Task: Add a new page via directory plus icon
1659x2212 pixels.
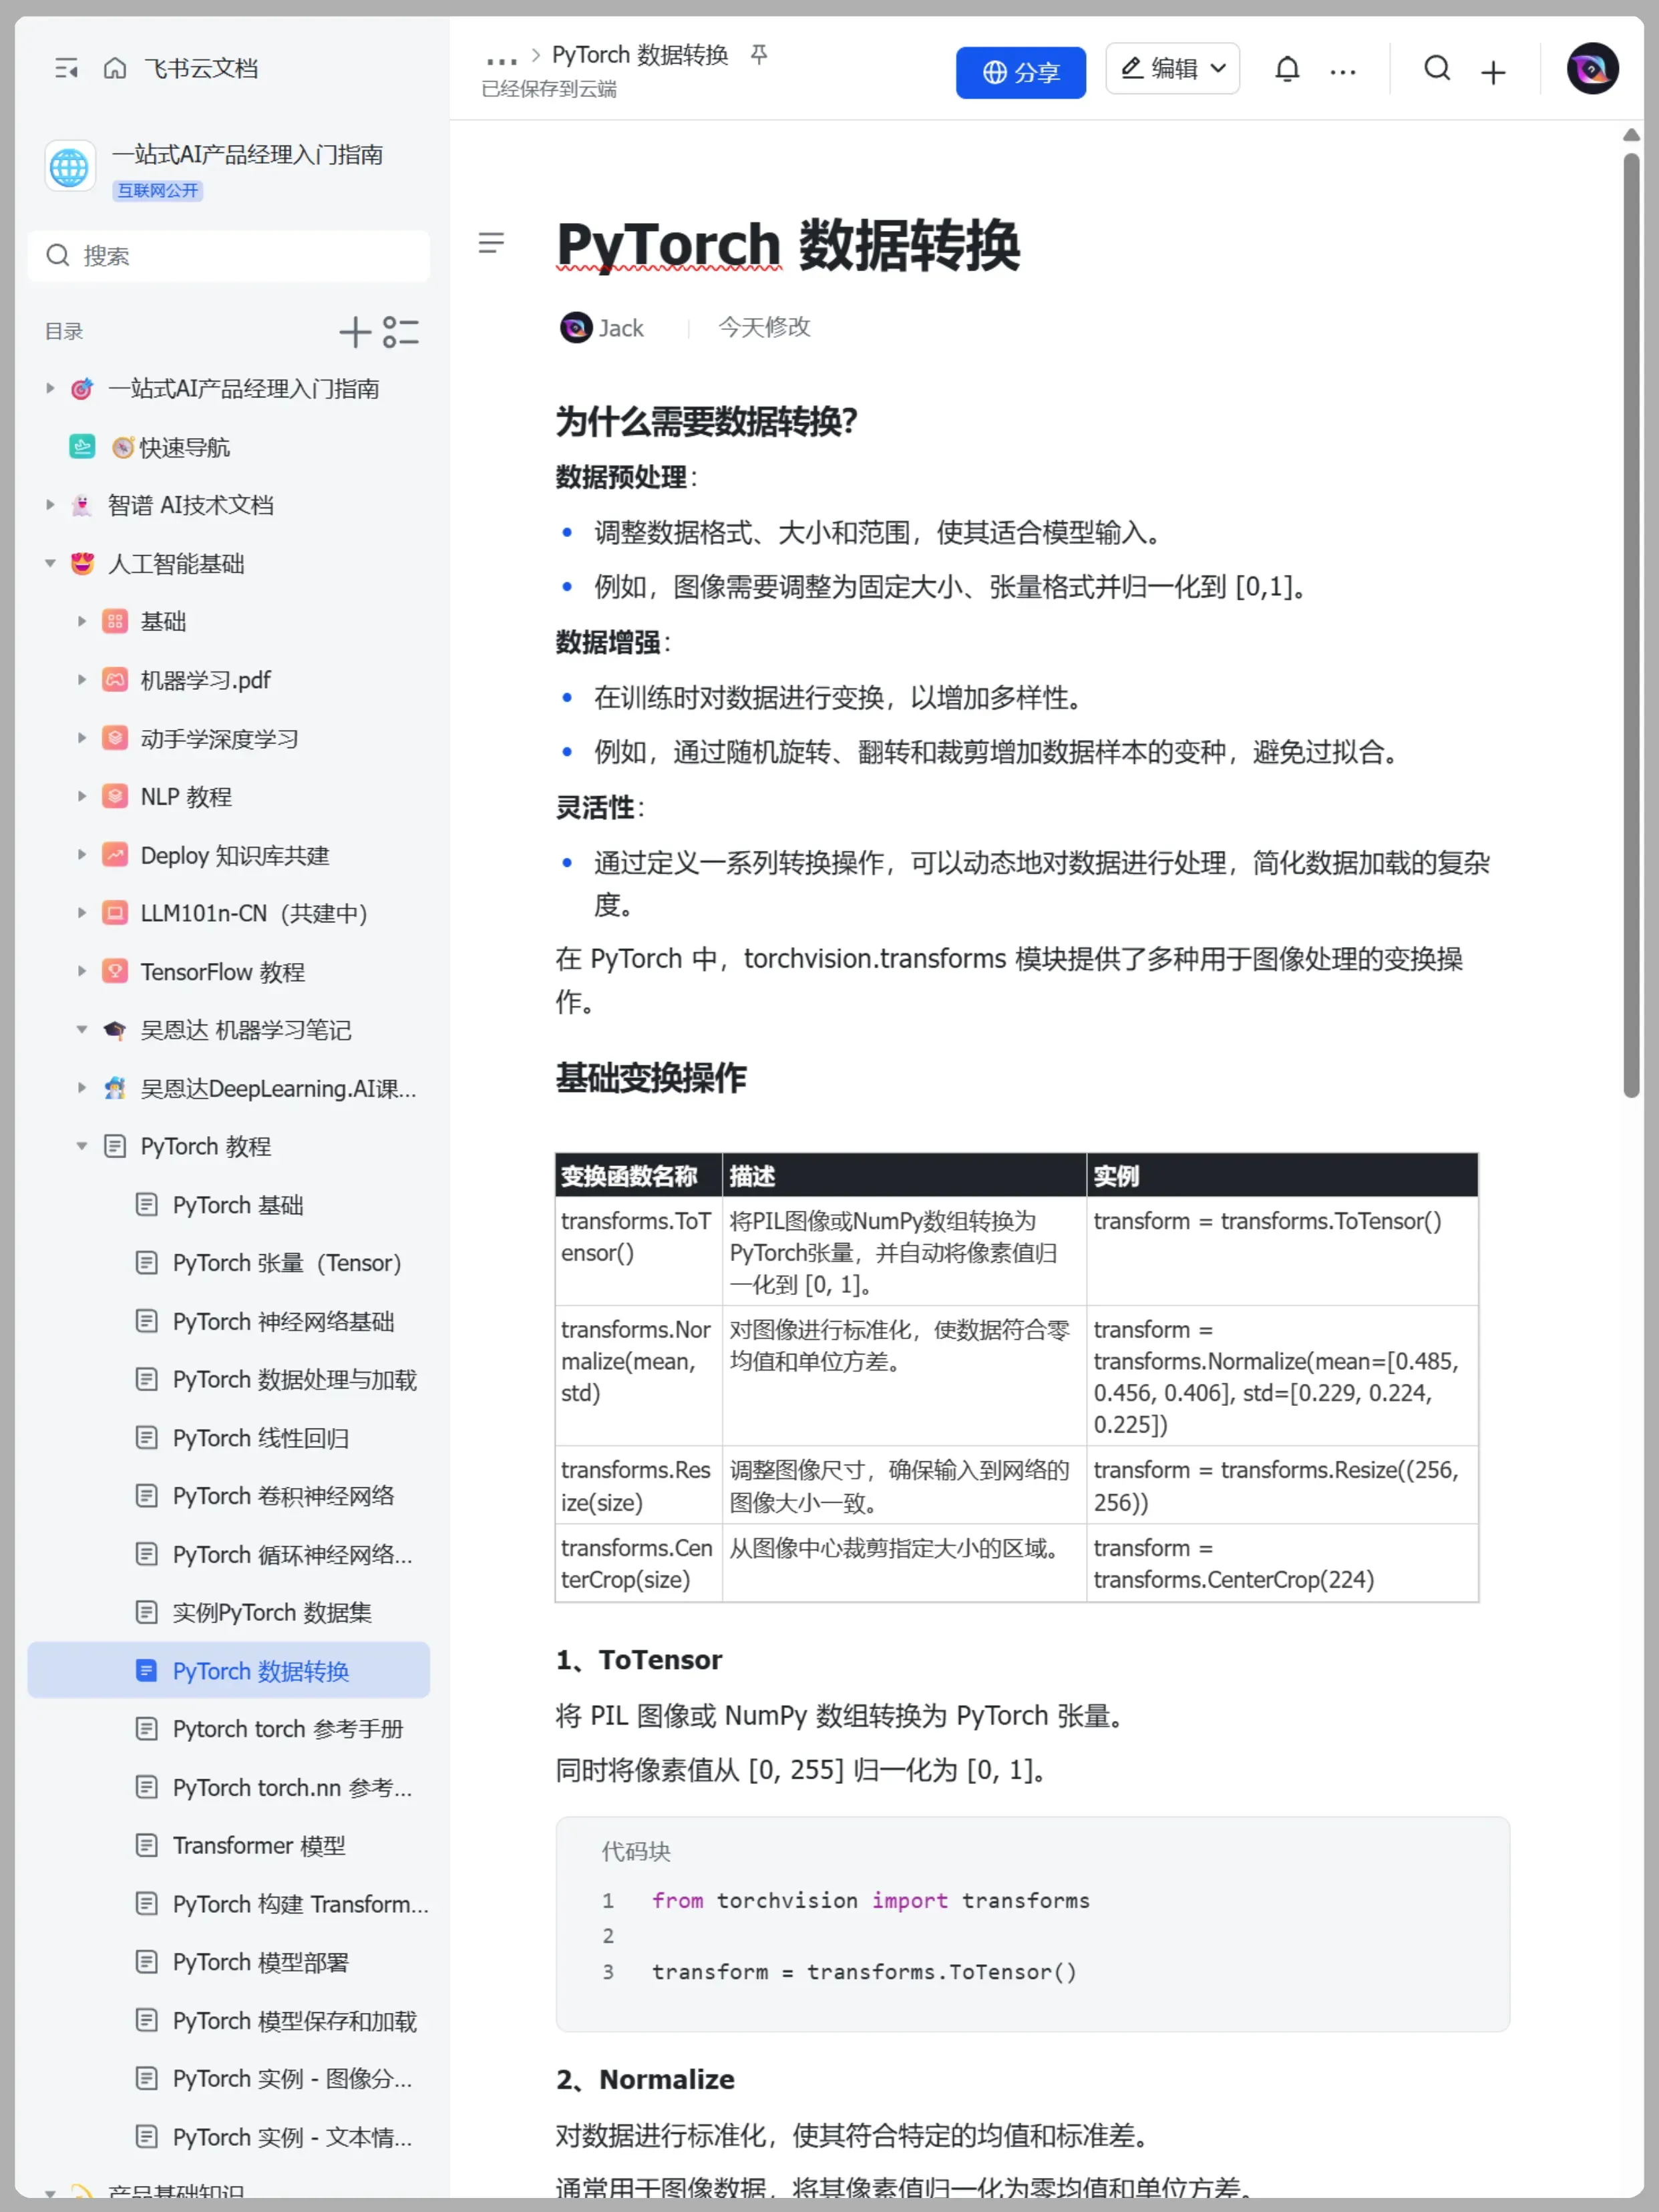Action: tap(354, 332)
